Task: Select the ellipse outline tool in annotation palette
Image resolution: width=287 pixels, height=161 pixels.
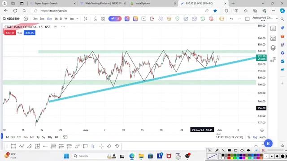Action: pyautogui.click(x=242, y=150)
